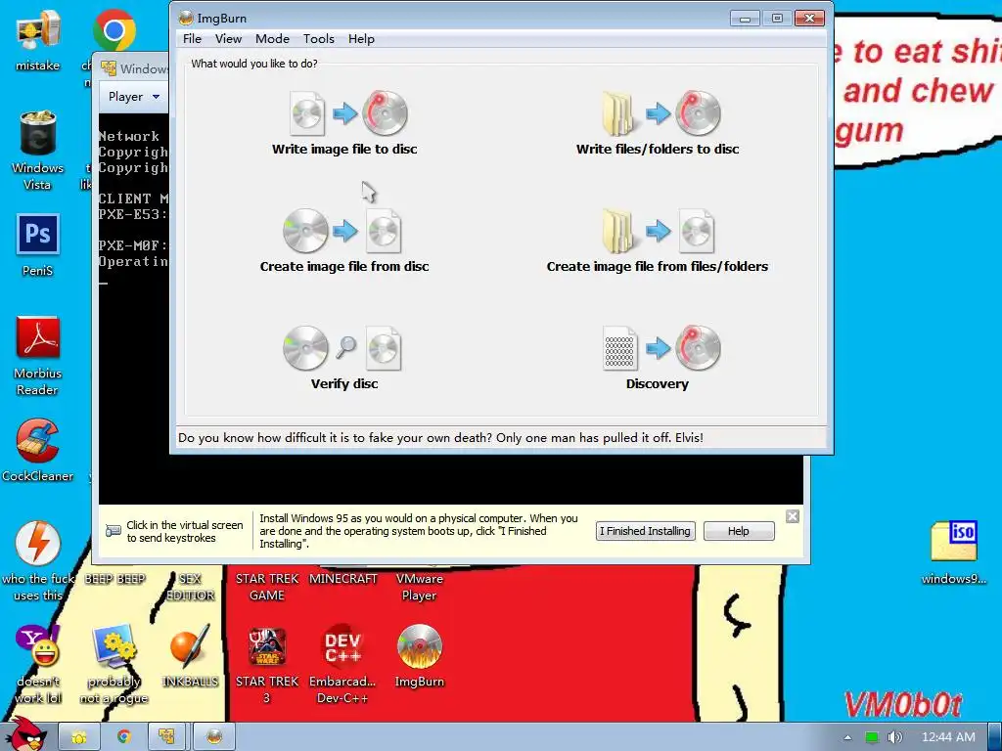Open the ImgBurn Tools menu

[319, 39]
